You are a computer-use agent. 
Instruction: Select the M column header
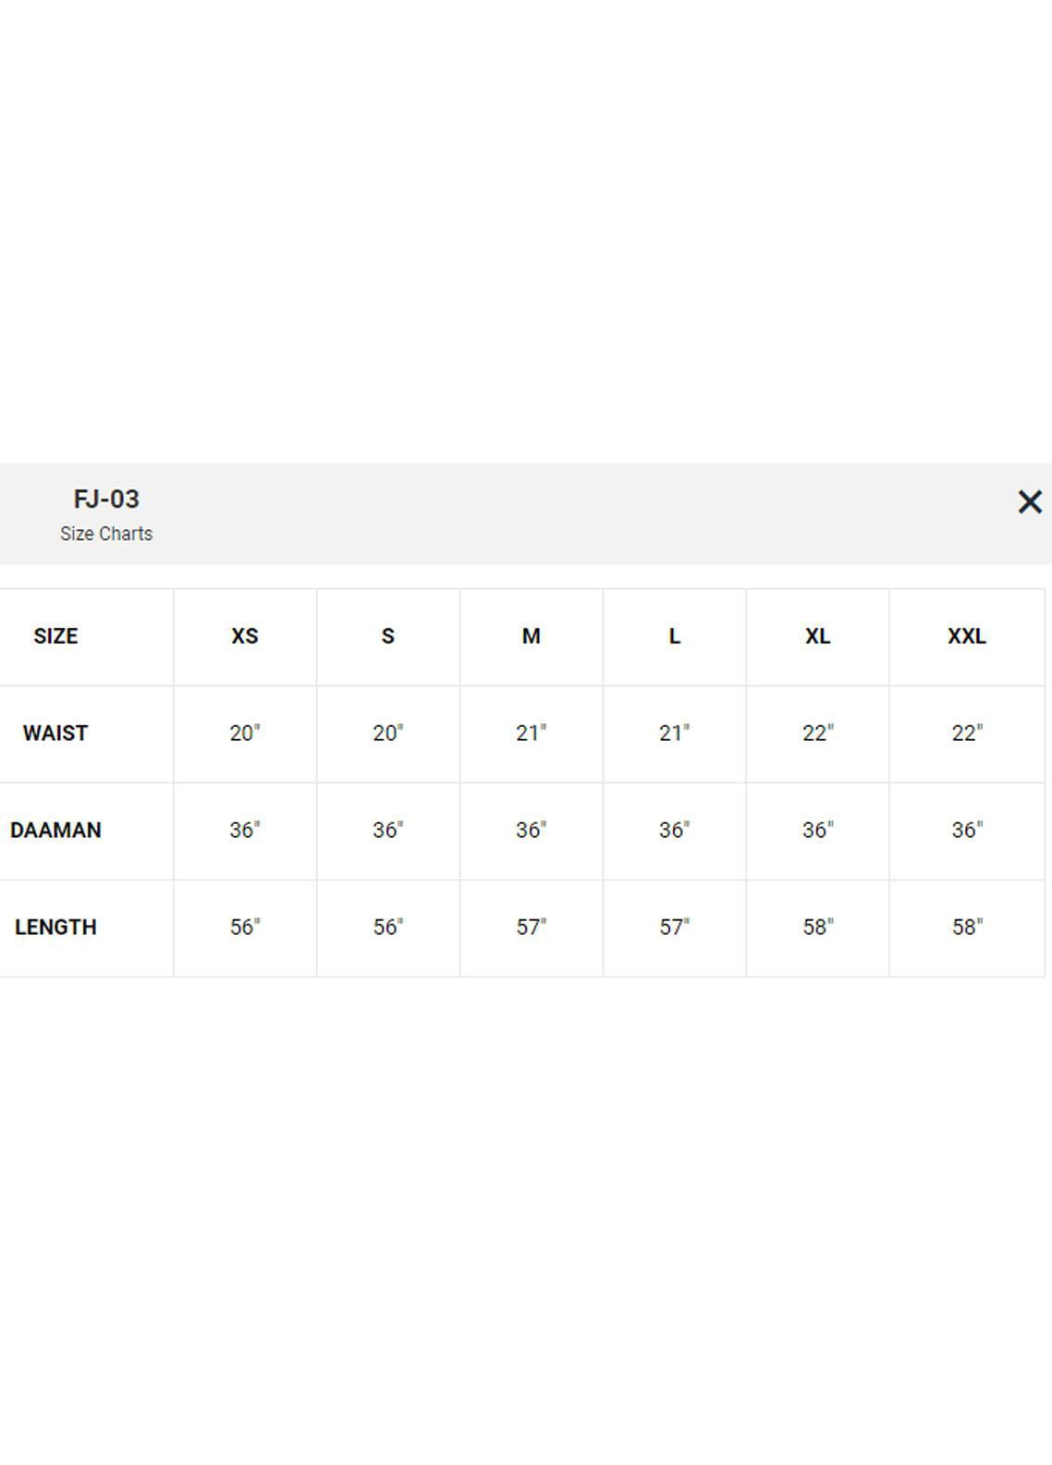(x=531, y=636)
